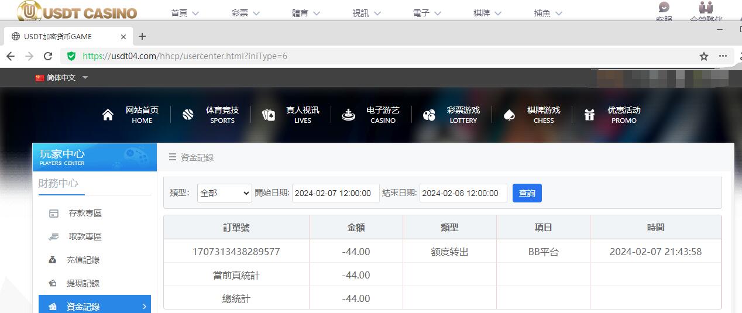Screen dimensions: 742x313
Task: Open 提現記錄 in sidebar
Action: (x=83, y=284)
